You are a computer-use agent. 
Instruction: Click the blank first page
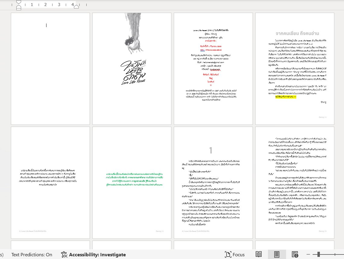tap(50, 68)
